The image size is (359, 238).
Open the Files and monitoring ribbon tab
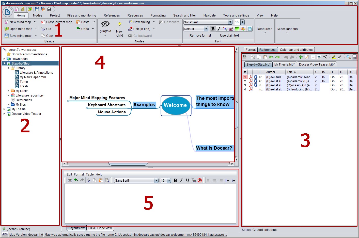tap(82, 15)
